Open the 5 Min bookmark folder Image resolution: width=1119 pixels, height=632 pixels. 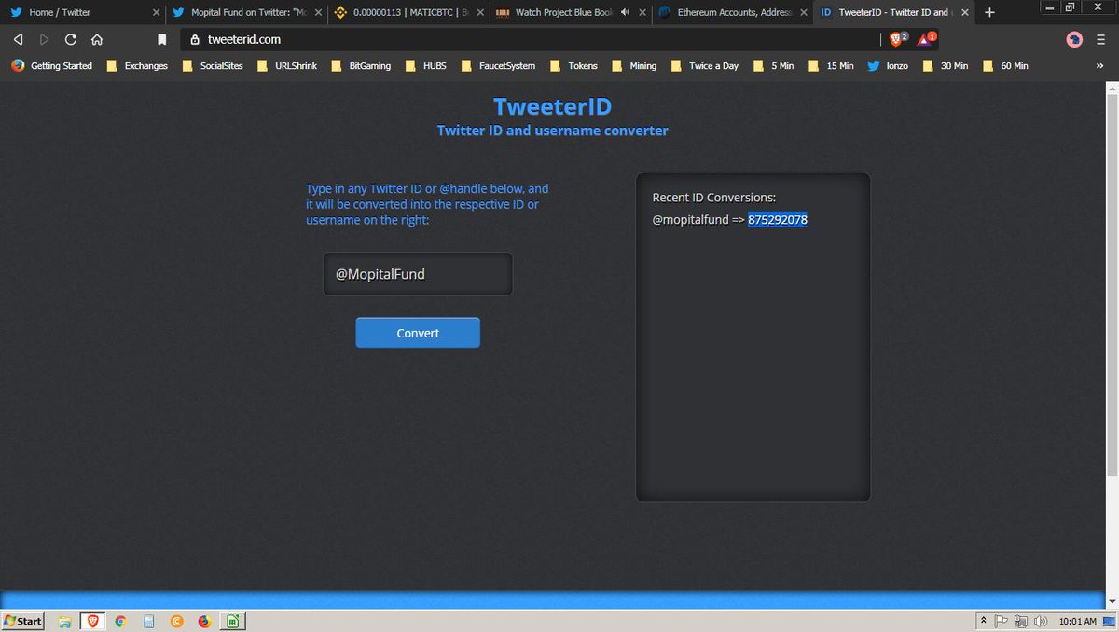point(773,66)
